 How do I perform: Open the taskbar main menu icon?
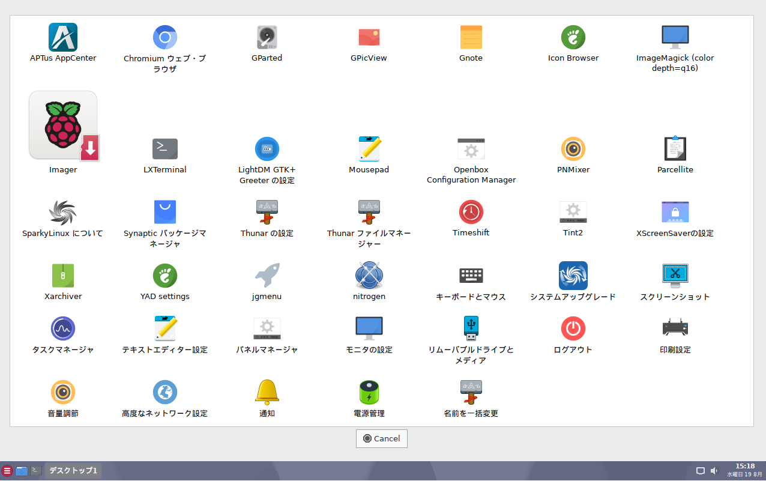[x=7, y=471]
